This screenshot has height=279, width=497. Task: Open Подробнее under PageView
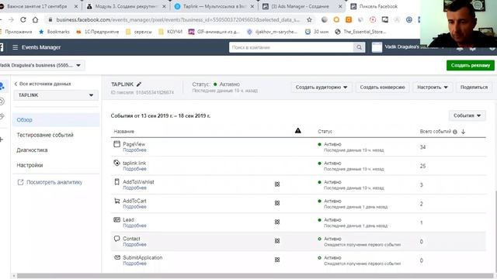coord(134,150)
